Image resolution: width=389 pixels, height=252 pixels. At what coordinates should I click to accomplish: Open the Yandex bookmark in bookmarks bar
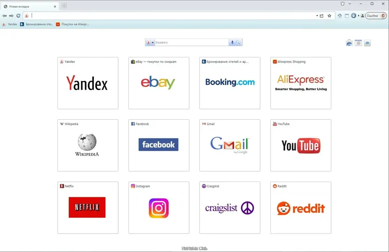(x=10, y=24)
